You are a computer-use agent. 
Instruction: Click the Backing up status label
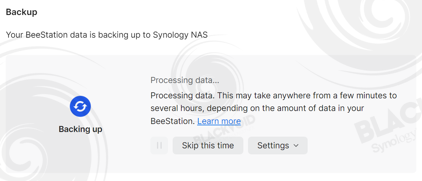(x=80, y=129)
